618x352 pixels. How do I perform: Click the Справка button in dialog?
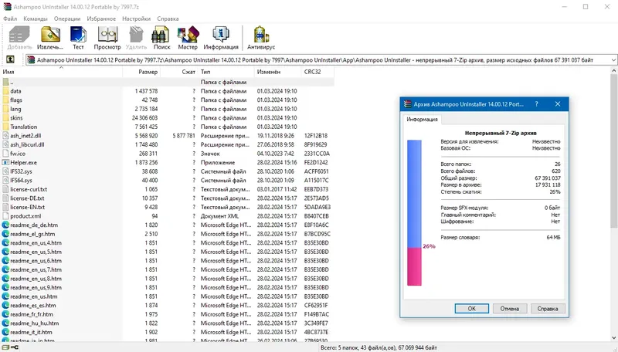[x=548, y=309]
